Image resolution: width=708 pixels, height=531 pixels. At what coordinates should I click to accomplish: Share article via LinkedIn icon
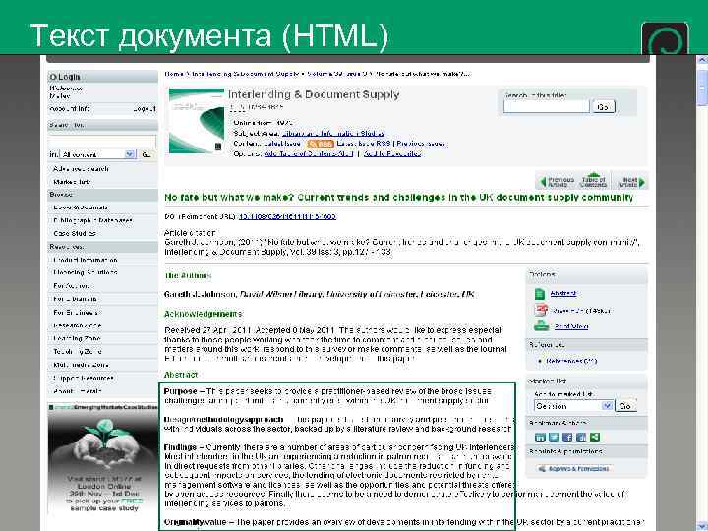pyautogui.click(x=540, y=437)
